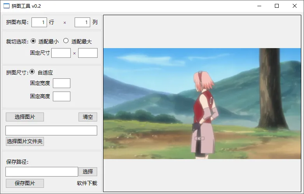The image size is (304, 194).
Task: Click the 拼图布局 label
Action: (17, 22)
